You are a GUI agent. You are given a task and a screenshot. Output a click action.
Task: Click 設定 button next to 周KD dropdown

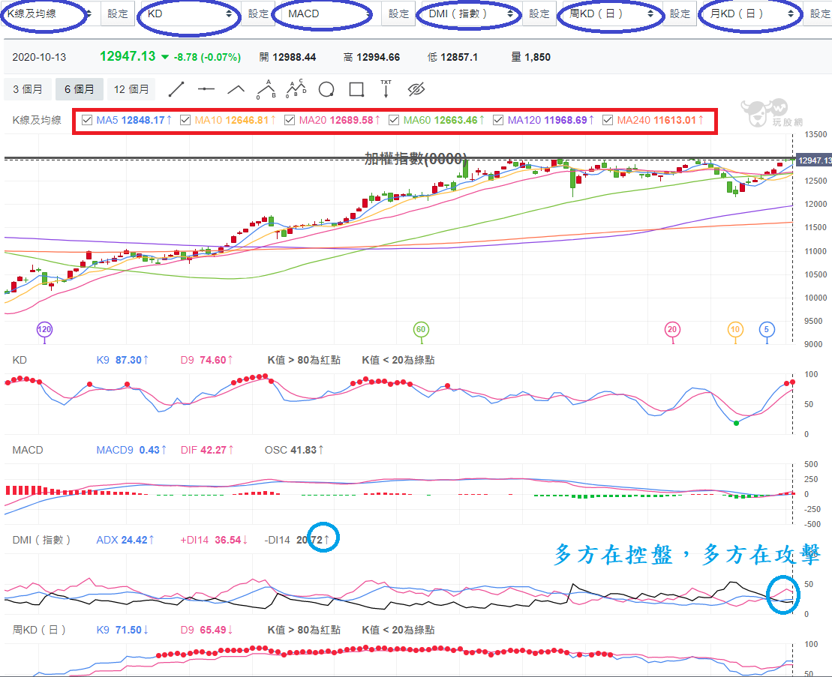(x=680, y=13)
